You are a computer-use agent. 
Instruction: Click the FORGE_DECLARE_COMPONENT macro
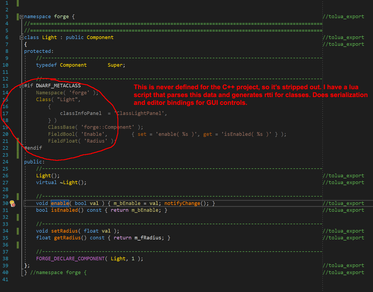[x=70, y=259]
